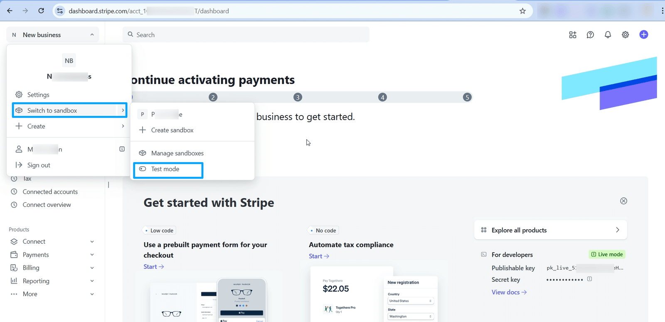Image resolution: width=665 pixels, height=322 pixels.
Task: Select Switch to sandbox menu item
Action: [69, 111]
